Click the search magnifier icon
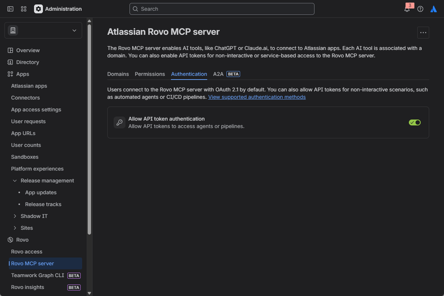Viewport: 444px width, 296px height. (x=136, y=9)
